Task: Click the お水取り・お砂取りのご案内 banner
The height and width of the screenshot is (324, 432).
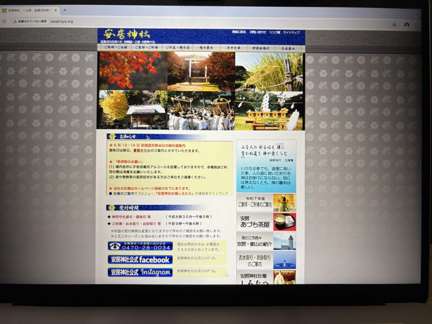Action: point(266,260)
